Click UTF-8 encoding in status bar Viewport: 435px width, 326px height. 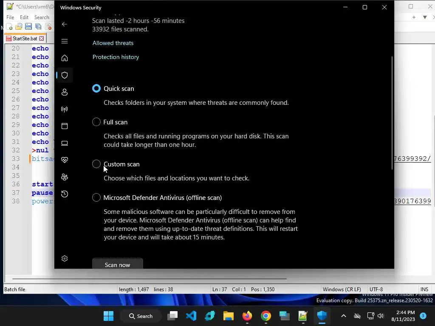point(376,289)
